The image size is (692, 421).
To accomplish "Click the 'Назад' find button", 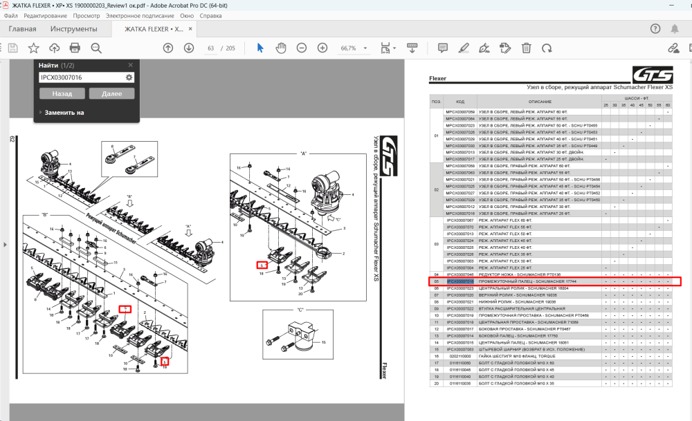I will pyautogui.click(x=62, y=93).
